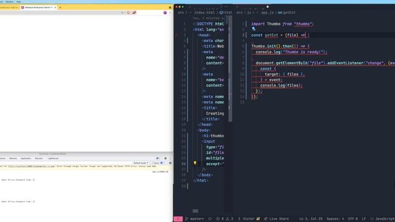Select the Webpack Boilerplate browser tab
This screenshot has width=395, height=222.
coord(39,7)
